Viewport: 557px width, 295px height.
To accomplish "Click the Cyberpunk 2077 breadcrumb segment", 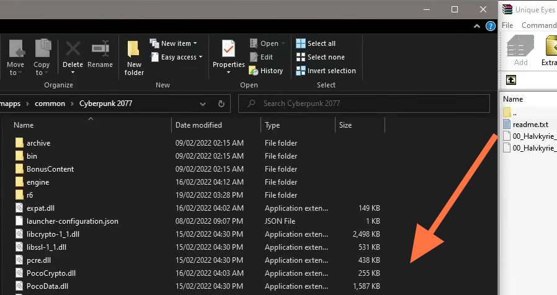I will 105,103.
